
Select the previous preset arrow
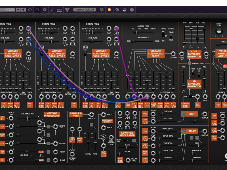point(18,10)
